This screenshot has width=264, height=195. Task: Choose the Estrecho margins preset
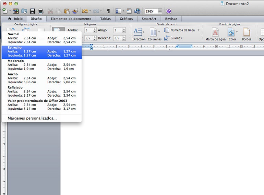41,52
